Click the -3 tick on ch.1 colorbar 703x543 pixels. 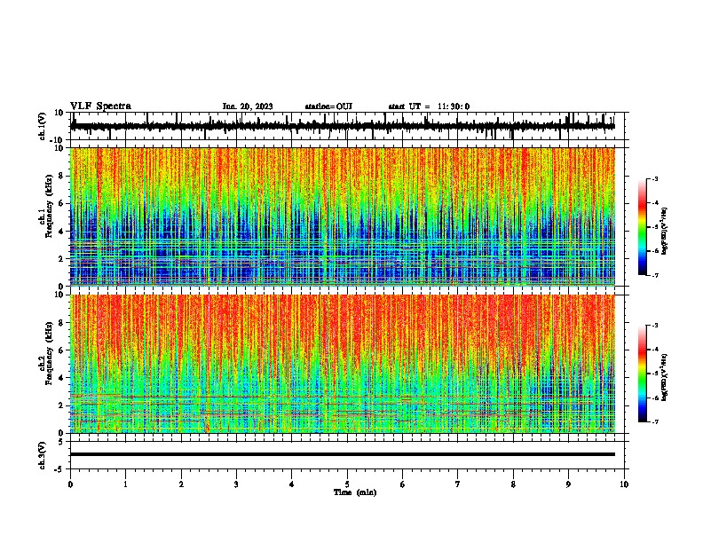point(655,178)
